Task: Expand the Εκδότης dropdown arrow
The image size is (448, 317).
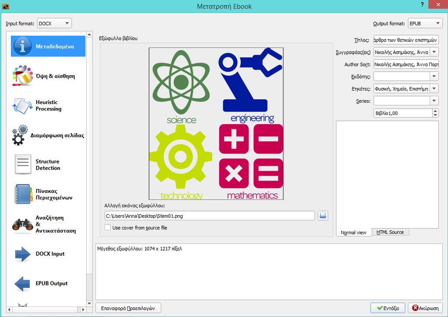Action: (434, 76)
